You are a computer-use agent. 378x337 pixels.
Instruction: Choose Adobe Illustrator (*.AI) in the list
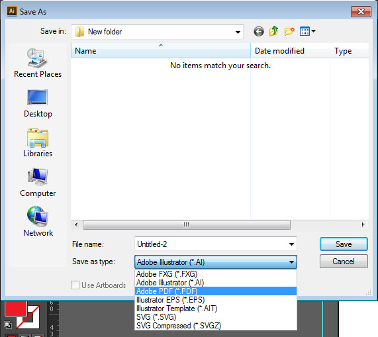[216, 283]
